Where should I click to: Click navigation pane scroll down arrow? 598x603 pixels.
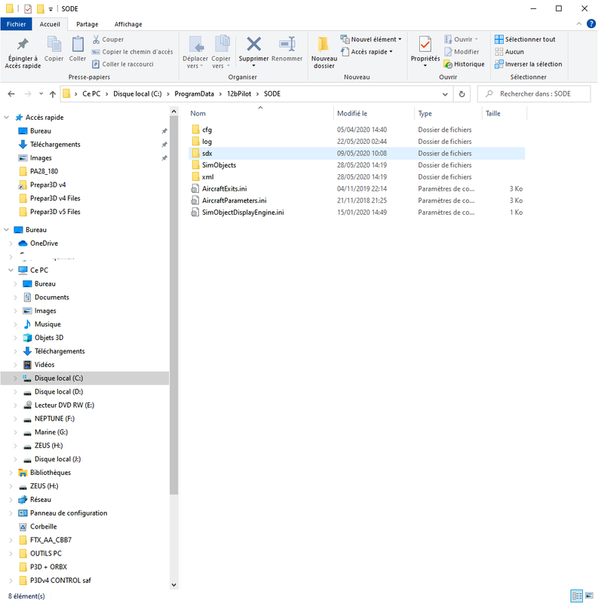pyautogui.click(x=174, y=585)
